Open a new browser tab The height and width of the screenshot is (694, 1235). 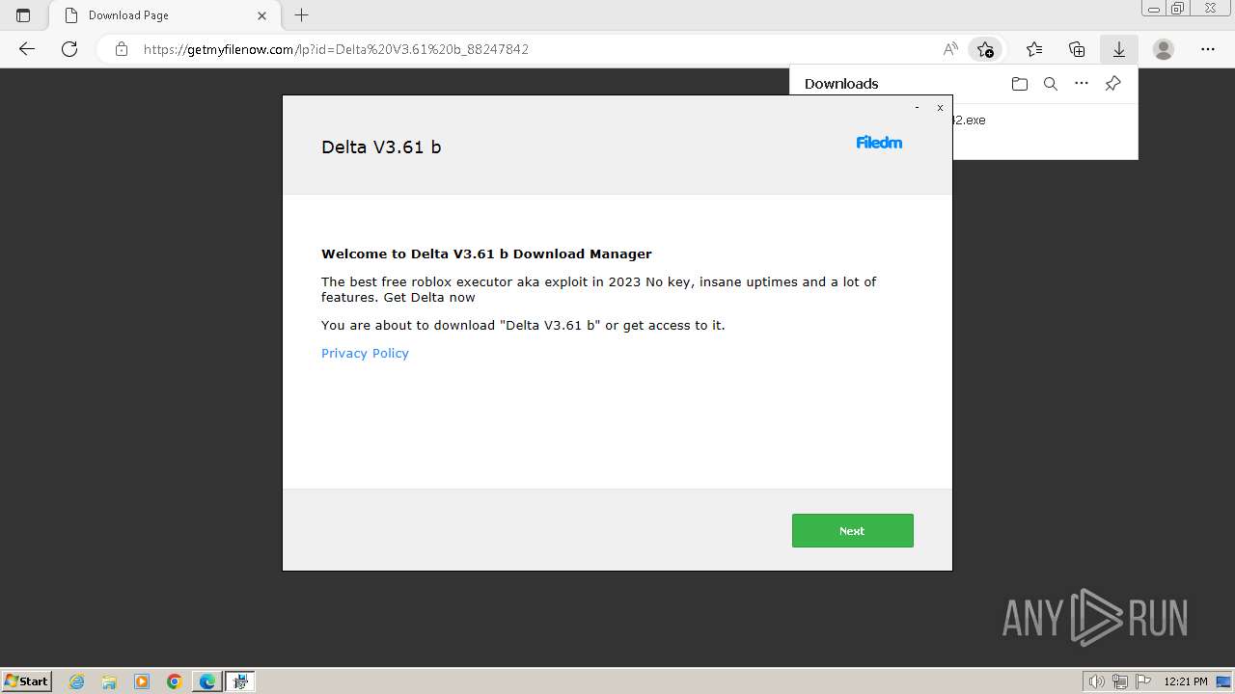(302, 15)
